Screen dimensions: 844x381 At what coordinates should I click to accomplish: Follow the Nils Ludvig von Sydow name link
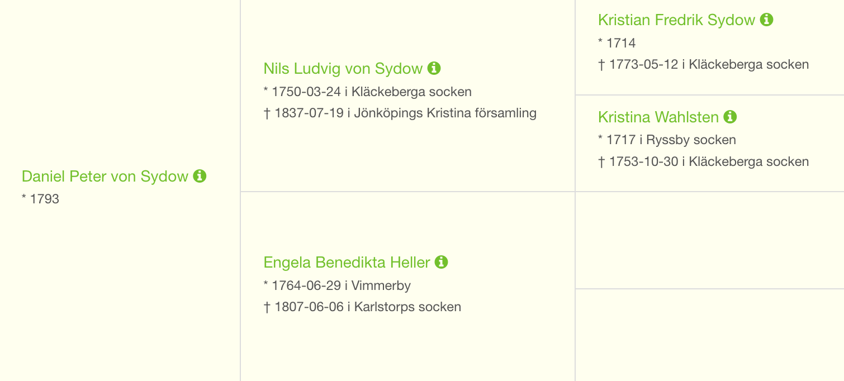tap(343, 69)
